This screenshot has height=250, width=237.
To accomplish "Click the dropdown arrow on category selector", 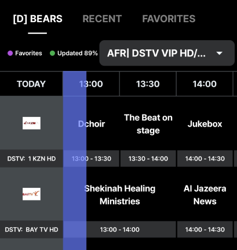I will coord(220,53).
